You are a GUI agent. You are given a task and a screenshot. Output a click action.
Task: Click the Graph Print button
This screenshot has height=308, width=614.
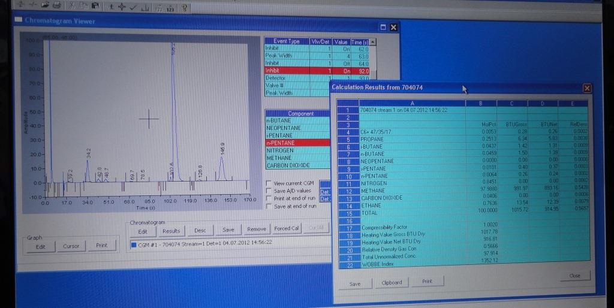pyautogui.click(x=101, y=246)
